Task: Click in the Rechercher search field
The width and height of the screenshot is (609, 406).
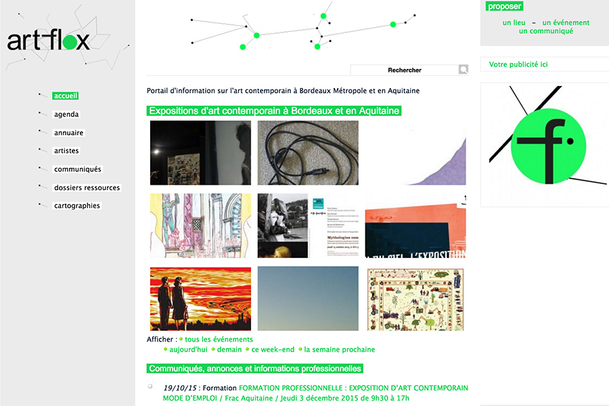Action: (404, 70)
